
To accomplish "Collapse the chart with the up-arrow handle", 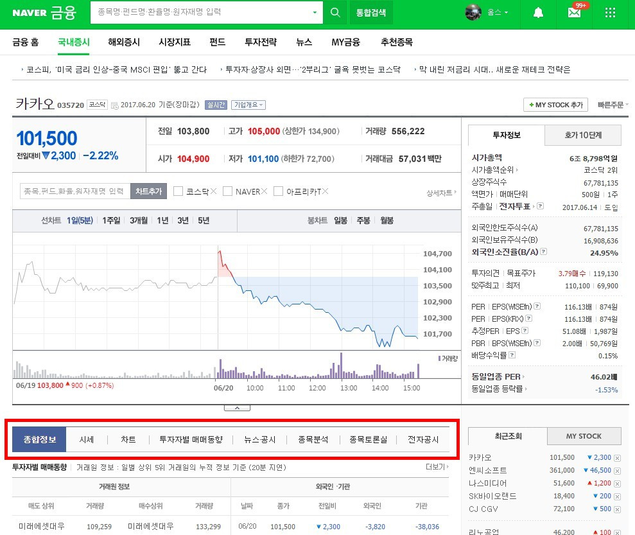I will click(x=237, y=408).
